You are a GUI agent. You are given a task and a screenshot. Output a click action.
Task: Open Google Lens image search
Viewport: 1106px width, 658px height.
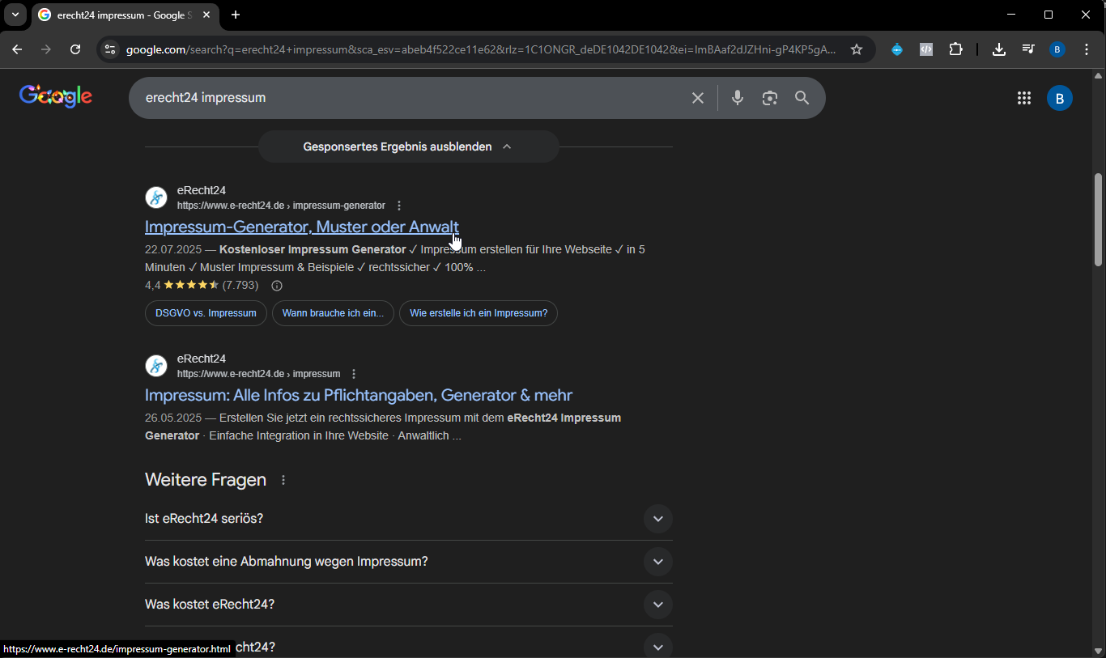coord(769,98)
